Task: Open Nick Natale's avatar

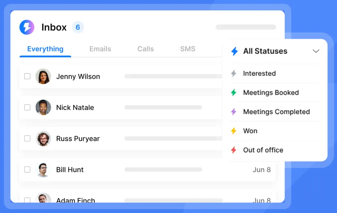Action: pos(43,107)
